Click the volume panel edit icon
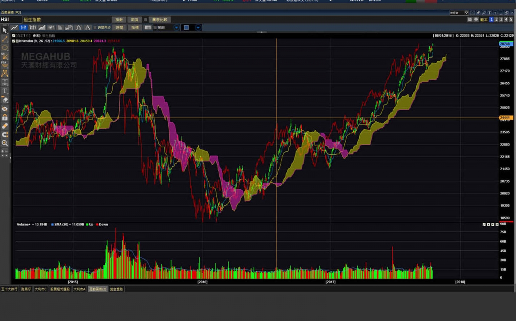The width and height of the screenshot is (516, 321). pos(484,225)
